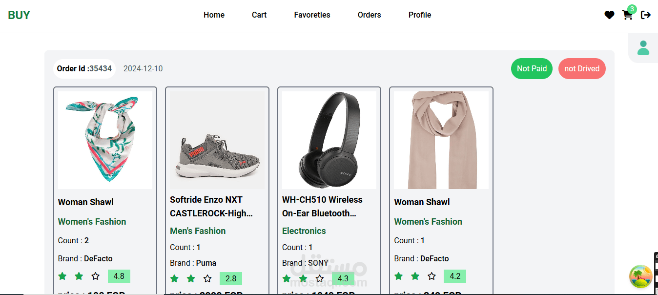Select the Order Id 35434 badge
This screenshot has width=658, height=295.
tap(84, 69)
